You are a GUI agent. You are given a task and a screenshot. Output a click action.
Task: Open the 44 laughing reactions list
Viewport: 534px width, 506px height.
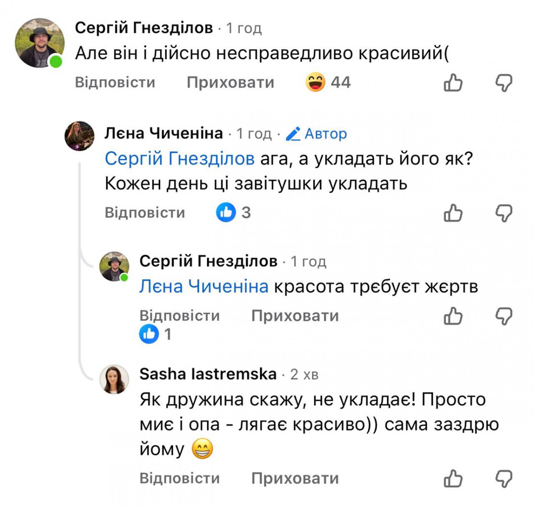click(x=328, y=82)
